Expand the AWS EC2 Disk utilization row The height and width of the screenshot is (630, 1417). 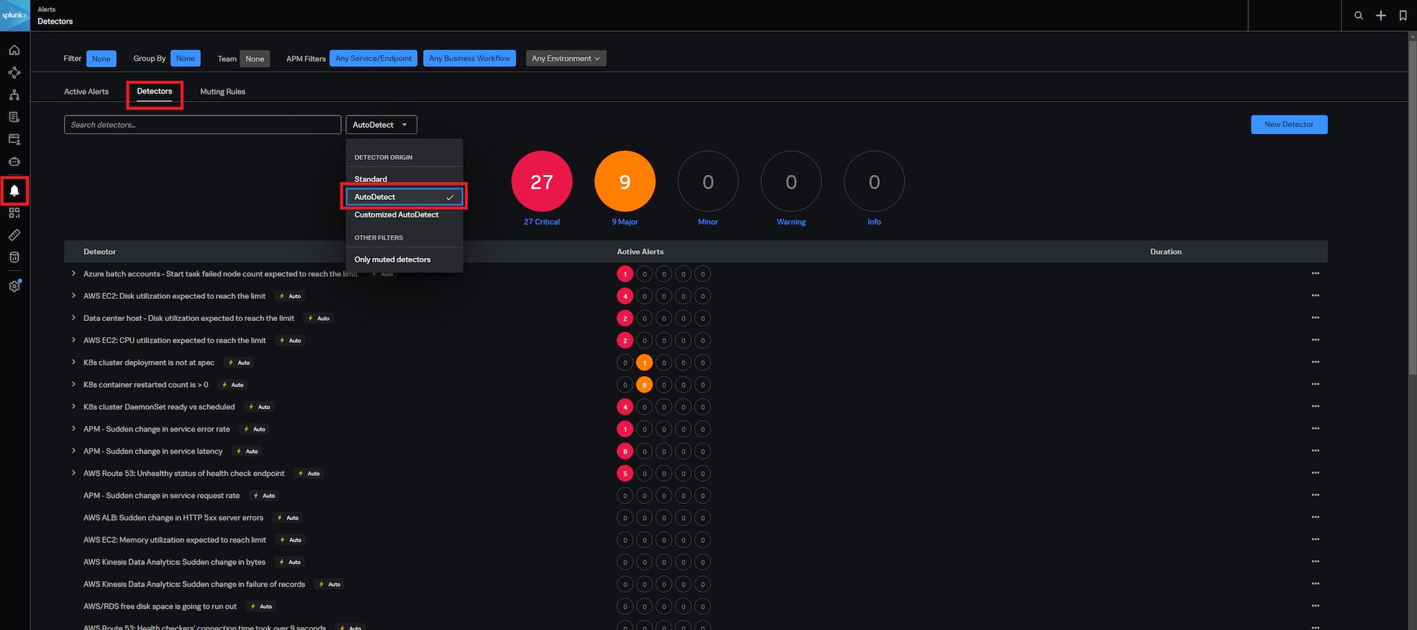tap(73, 296)
